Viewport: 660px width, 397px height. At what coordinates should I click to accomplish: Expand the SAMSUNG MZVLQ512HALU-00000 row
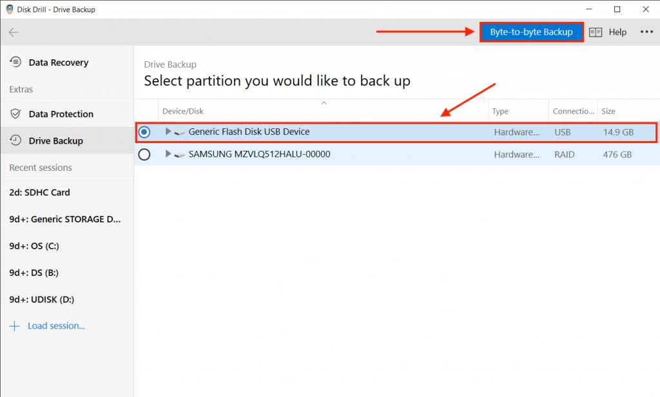(x=168, y=153)
